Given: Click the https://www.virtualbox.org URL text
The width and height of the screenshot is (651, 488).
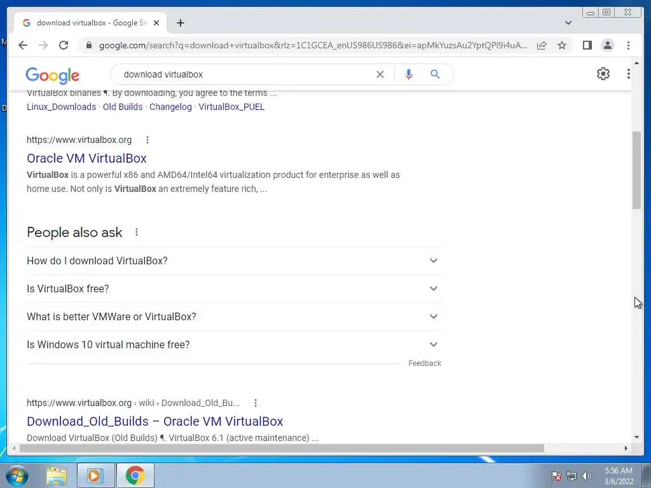Looking at the screenshot, I should point(79,140).
